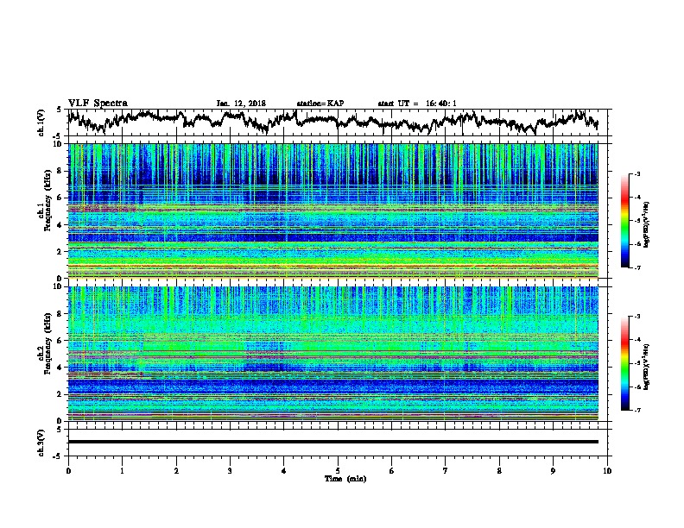Viewport: 684px width, 528px height.
Task: Click the "-7" tick on the ch.1 colorbar
Action: [636, 268]
